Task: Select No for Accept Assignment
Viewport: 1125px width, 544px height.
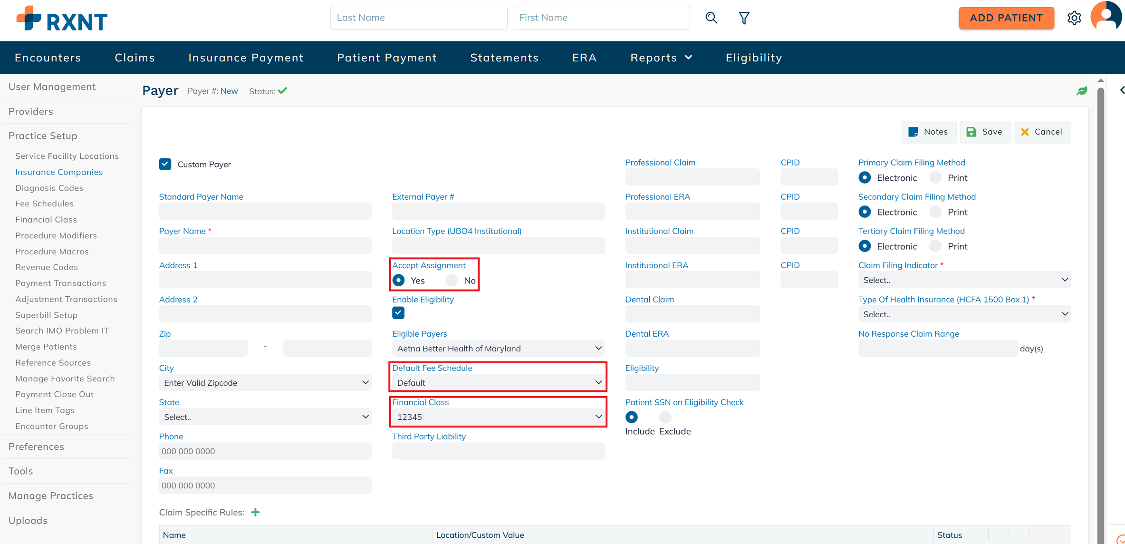Action: click(x=452, y=281)
